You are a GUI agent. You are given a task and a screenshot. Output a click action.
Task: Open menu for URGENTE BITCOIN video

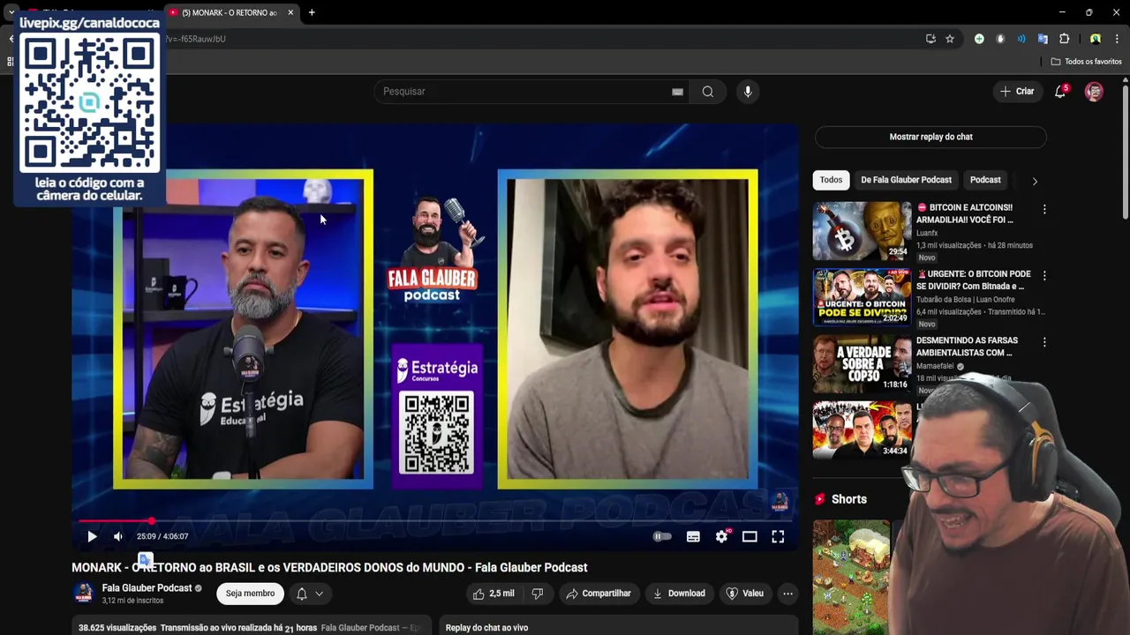pos(1044,275)
